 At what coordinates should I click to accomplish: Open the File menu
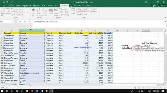pyautogui.click(x=4, y=6)
